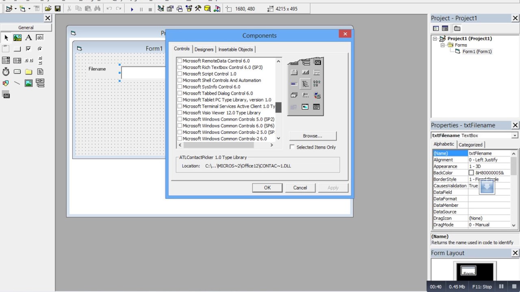This screenshot has width=520, height=292.
Task: Select the horizontal scrollbar tool
Action: pyautogui.click(x=28, y=60)
